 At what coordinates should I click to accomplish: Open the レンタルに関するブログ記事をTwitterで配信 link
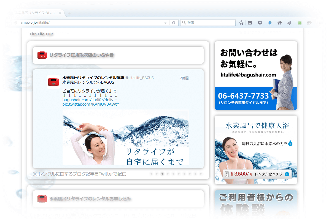pyautogui.click(x=79, y=174)
